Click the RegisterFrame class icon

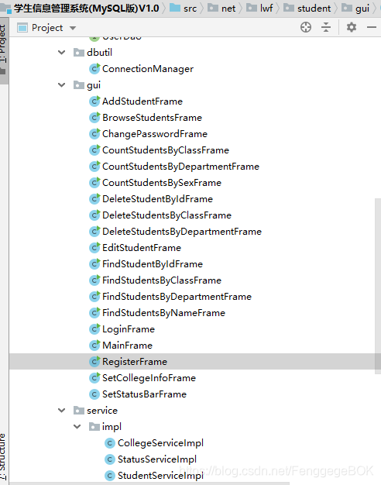pos(94,362)
